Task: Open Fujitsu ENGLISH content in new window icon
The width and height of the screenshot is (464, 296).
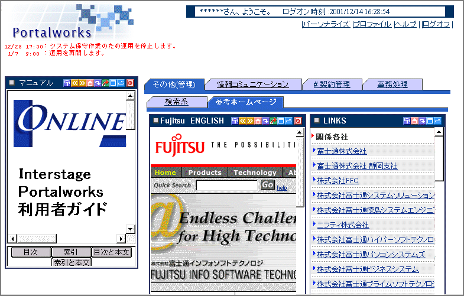Action: pos(274,121)
